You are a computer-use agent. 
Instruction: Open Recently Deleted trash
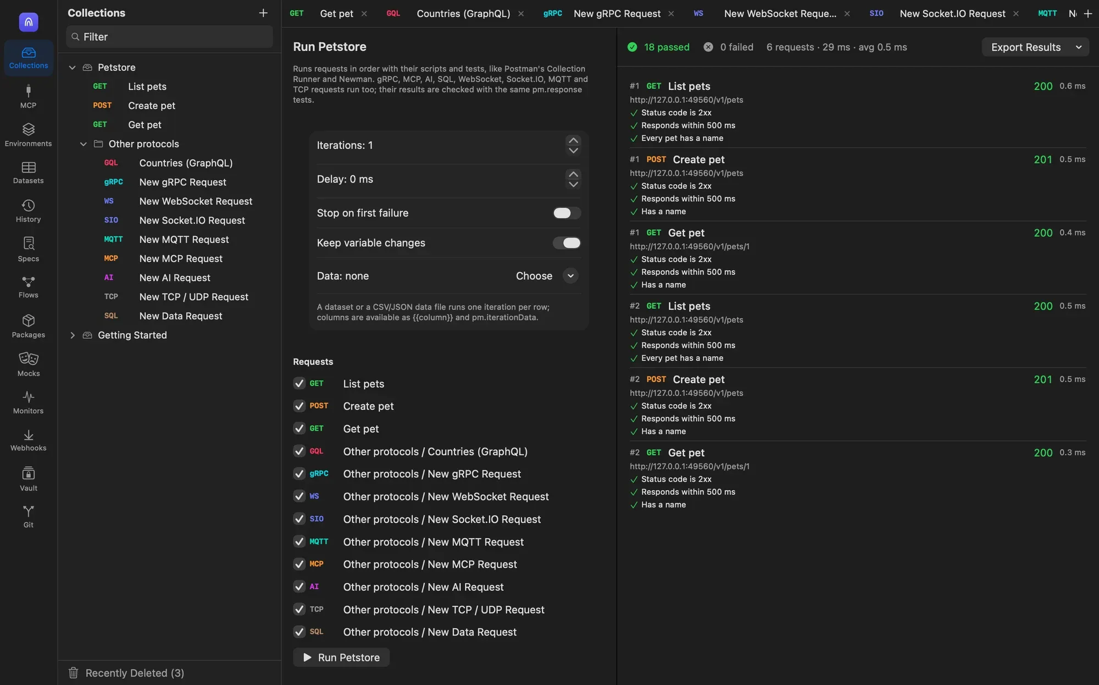(126, 673)
